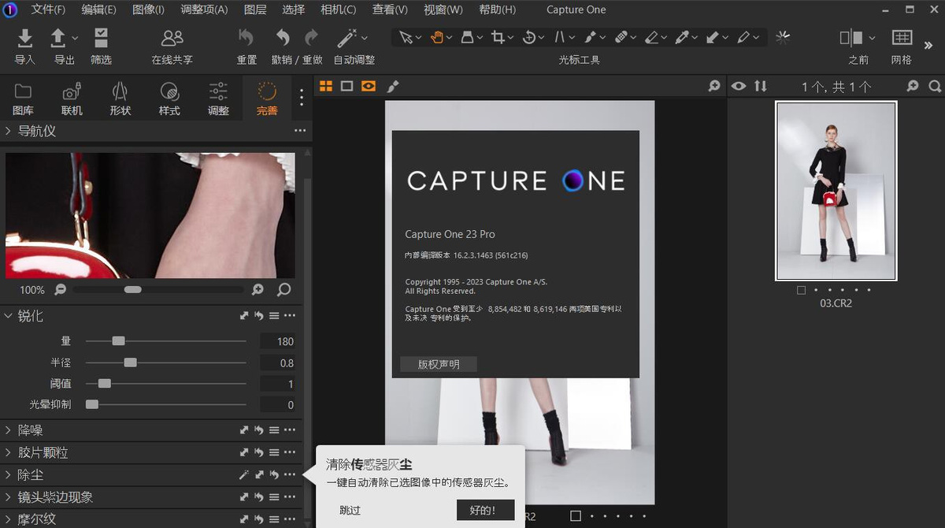Select the Heal bandage cursor tool

click(x=621, y=37)
